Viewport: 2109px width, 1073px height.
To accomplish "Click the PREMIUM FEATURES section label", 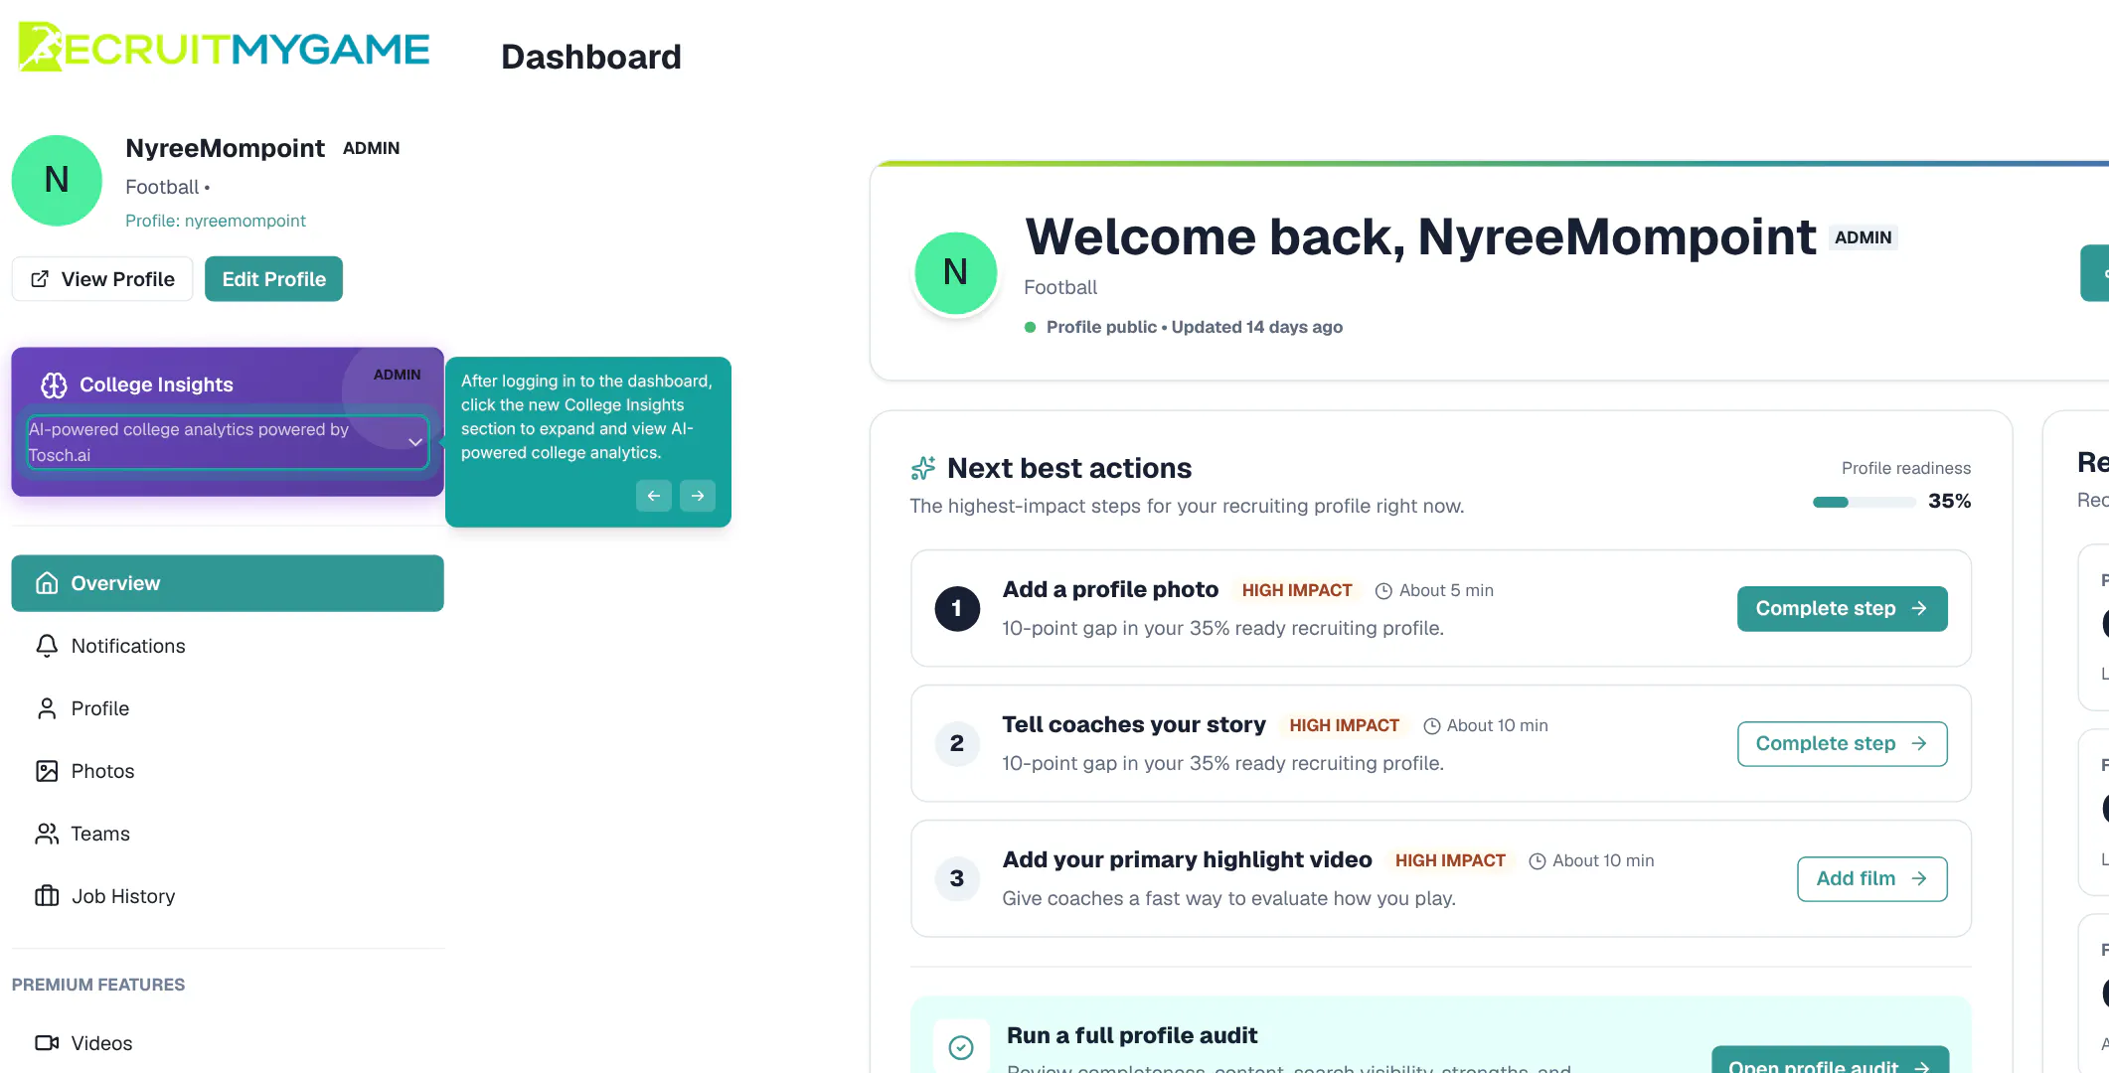I will [98, 985].
